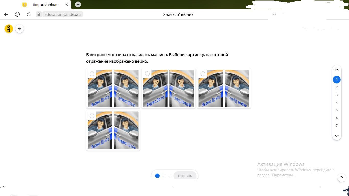Move down the task list with the down chevron
Image resolution: width=349 pixels, height=196 pixels.
[337, 136]
